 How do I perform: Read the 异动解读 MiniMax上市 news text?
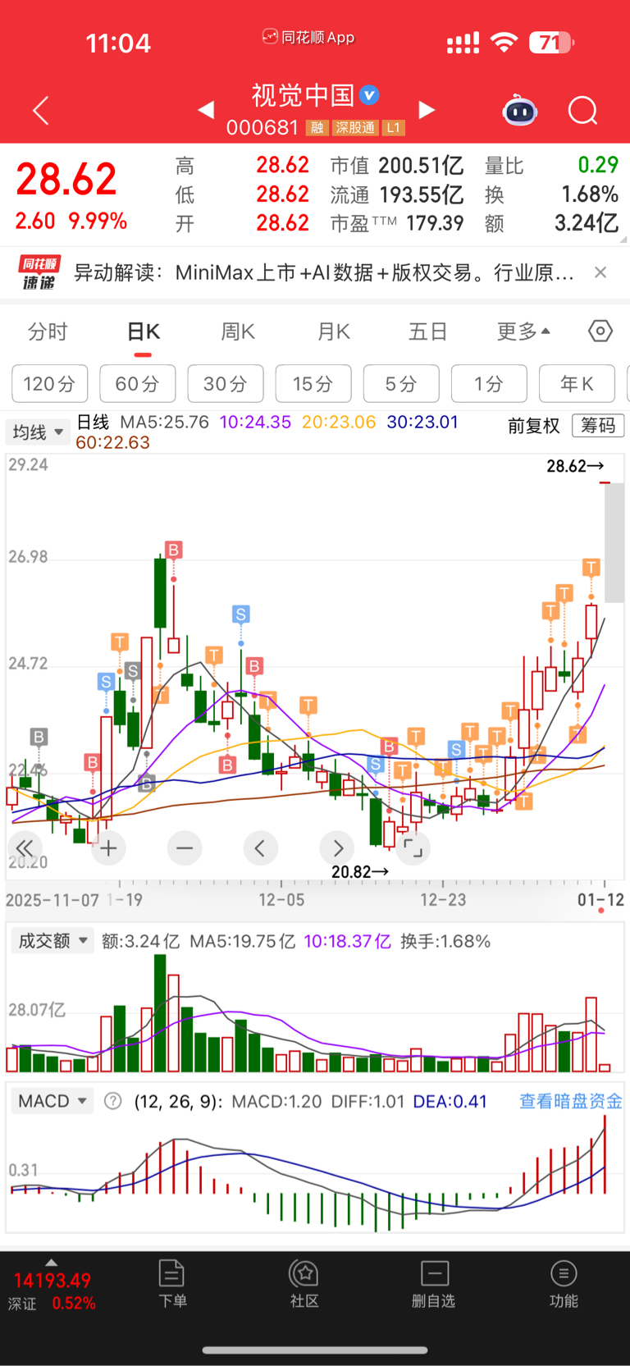[324, 272]
